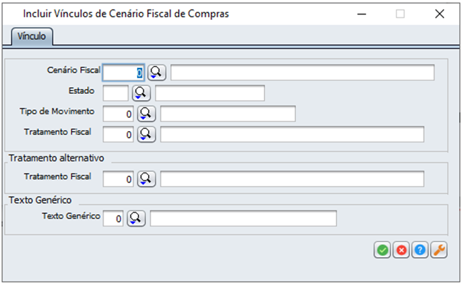Viewport: 462px width, 284px height.
Task: Click the orange wrench tools icon
Action: (439, 250)
